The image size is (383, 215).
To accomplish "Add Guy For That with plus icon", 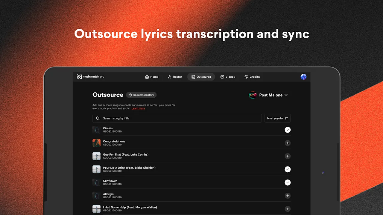I will pos(288,156).
